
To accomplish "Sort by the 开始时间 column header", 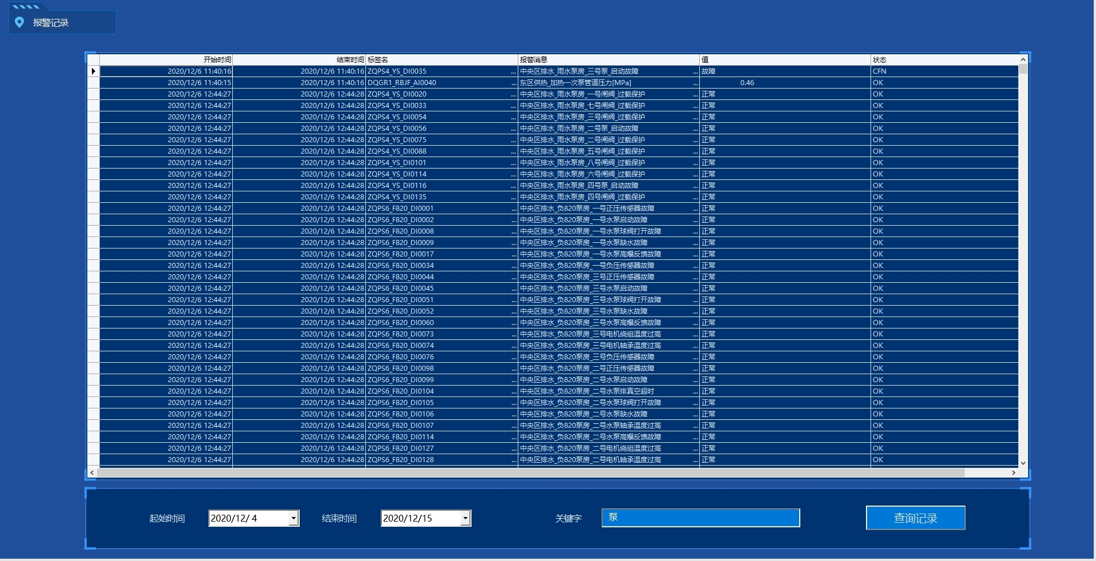I will pyautogui.click(x=166, y=59).
